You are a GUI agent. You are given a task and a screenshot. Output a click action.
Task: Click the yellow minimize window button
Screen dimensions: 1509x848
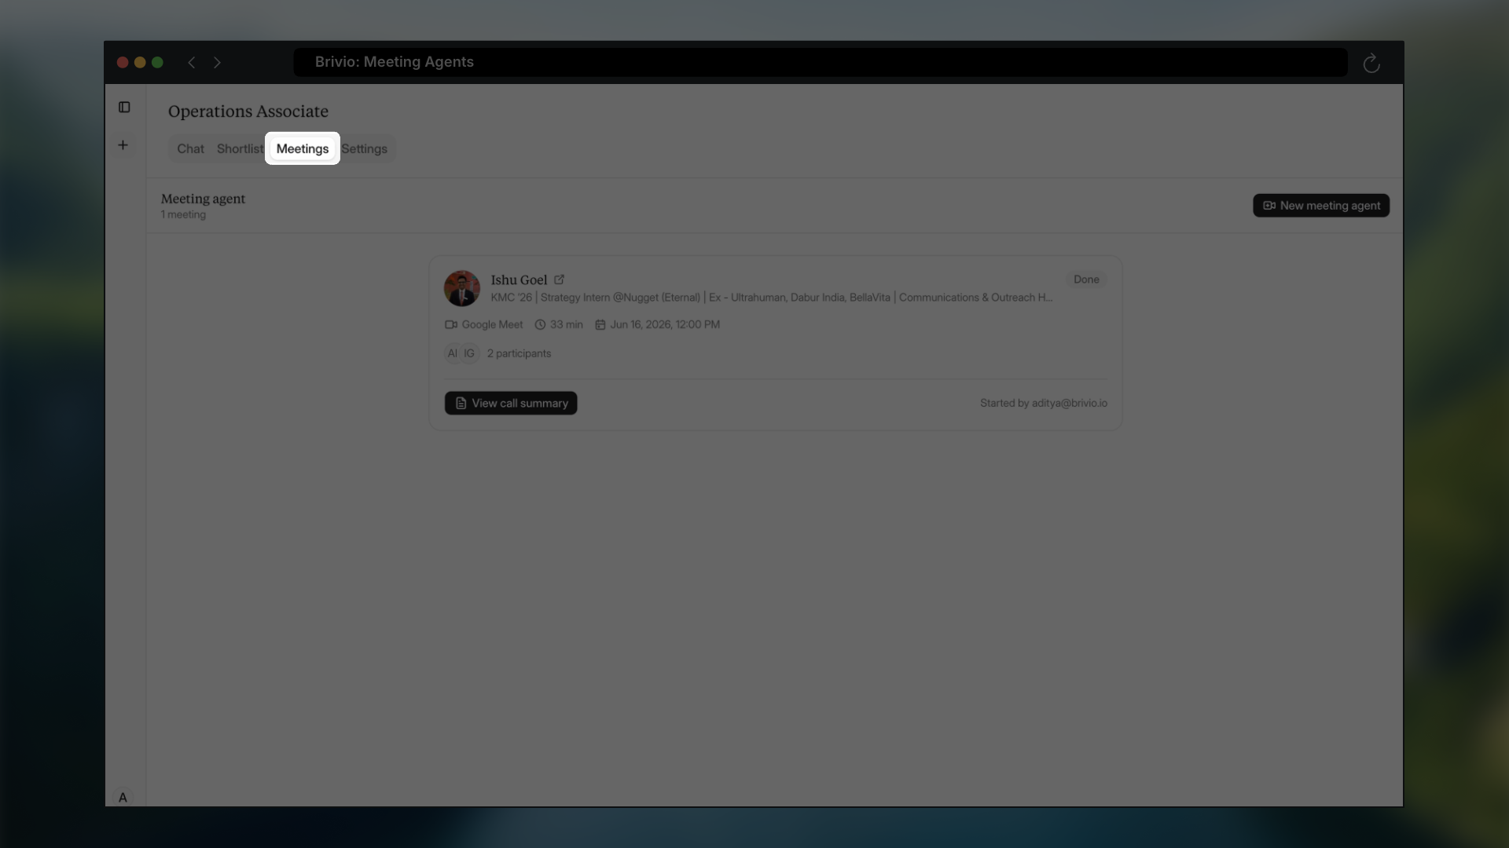[140, 62]
